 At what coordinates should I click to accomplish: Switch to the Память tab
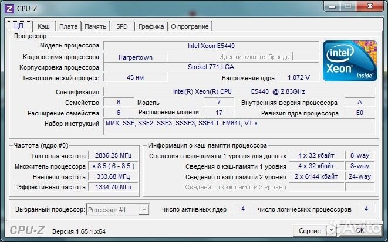(x=95, y=26)
